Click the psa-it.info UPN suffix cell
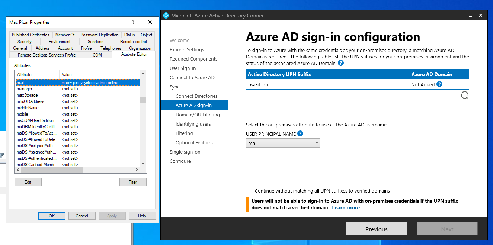Viewport: 493px width, 245px height. click(259, 84)
